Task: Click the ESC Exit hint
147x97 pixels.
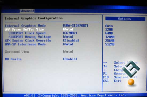Action: click(112, 81)
